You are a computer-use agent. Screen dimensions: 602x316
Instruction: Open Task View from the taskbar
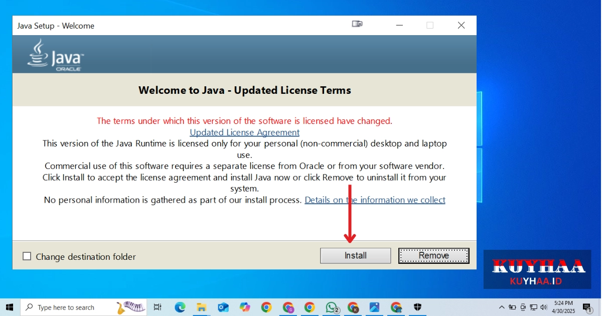pyautogui.click(x=158, y=307)
